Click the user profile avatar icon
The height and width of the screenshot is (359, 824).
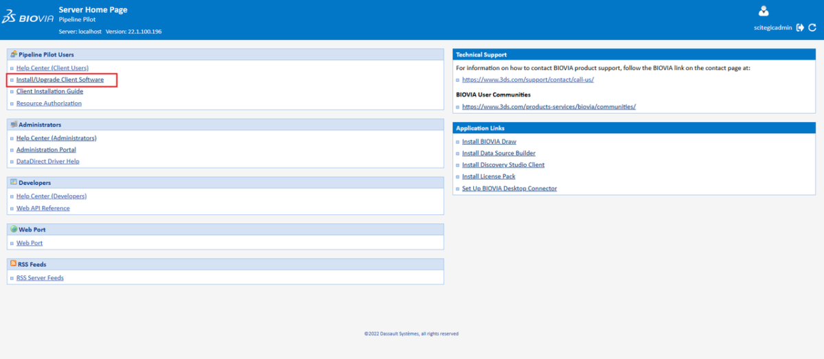(x=763, y=11)
